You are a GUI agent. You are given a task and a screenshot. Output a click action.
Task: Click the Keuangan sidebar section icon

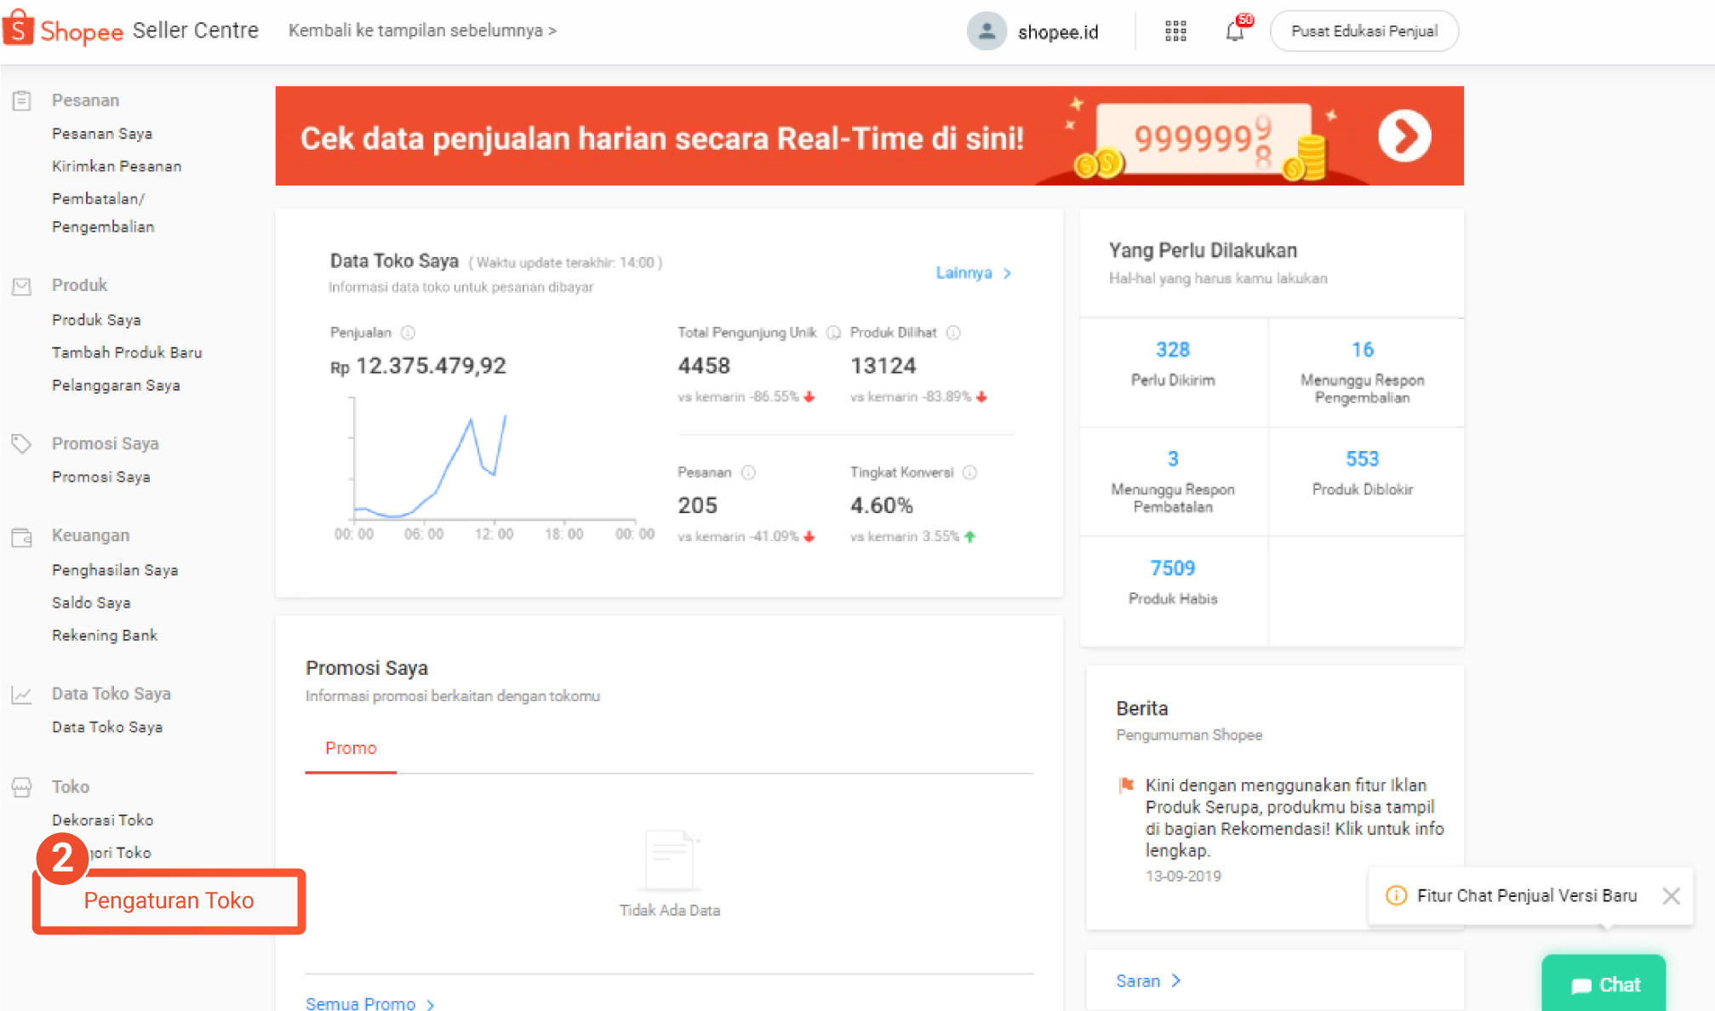(x=21, y=535)
